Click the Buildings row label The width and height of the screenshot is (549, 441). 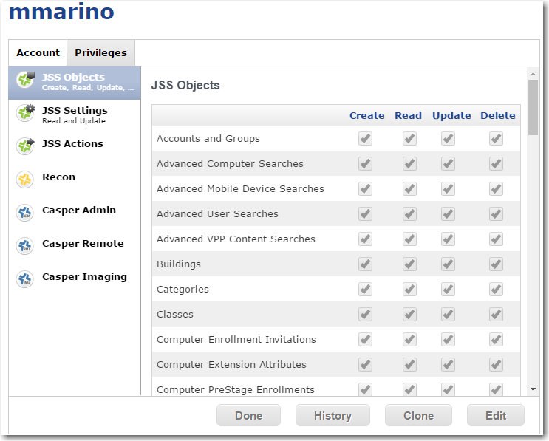(x=179, y=264)
